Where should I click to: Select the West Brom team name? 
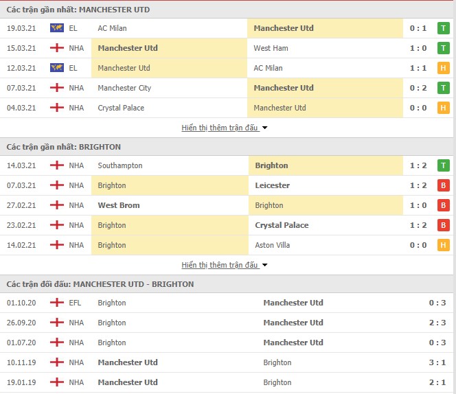[119, 205]
